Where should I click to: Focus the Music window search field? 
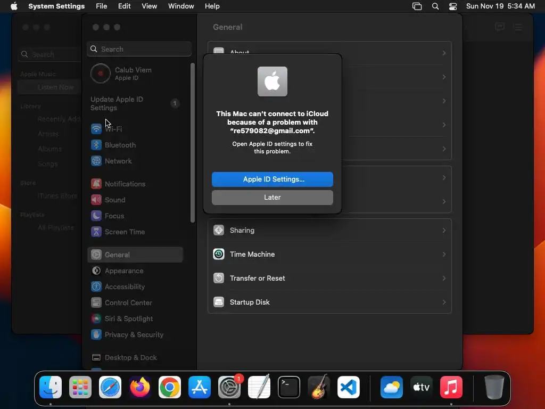(x=49, y=55)
